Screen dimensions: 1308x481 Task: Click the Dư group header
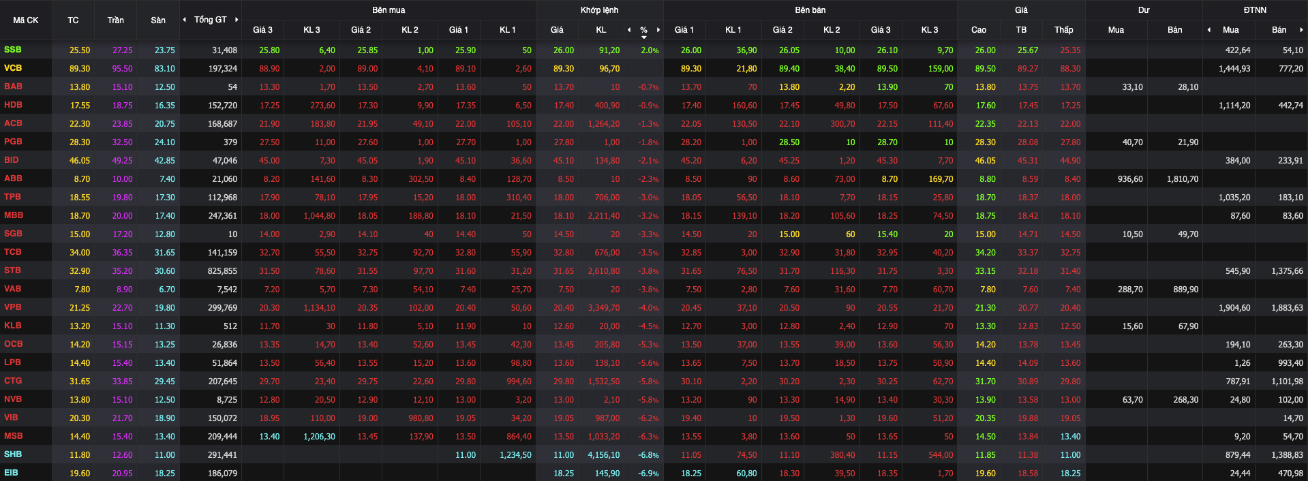(x=1144, y=10)
